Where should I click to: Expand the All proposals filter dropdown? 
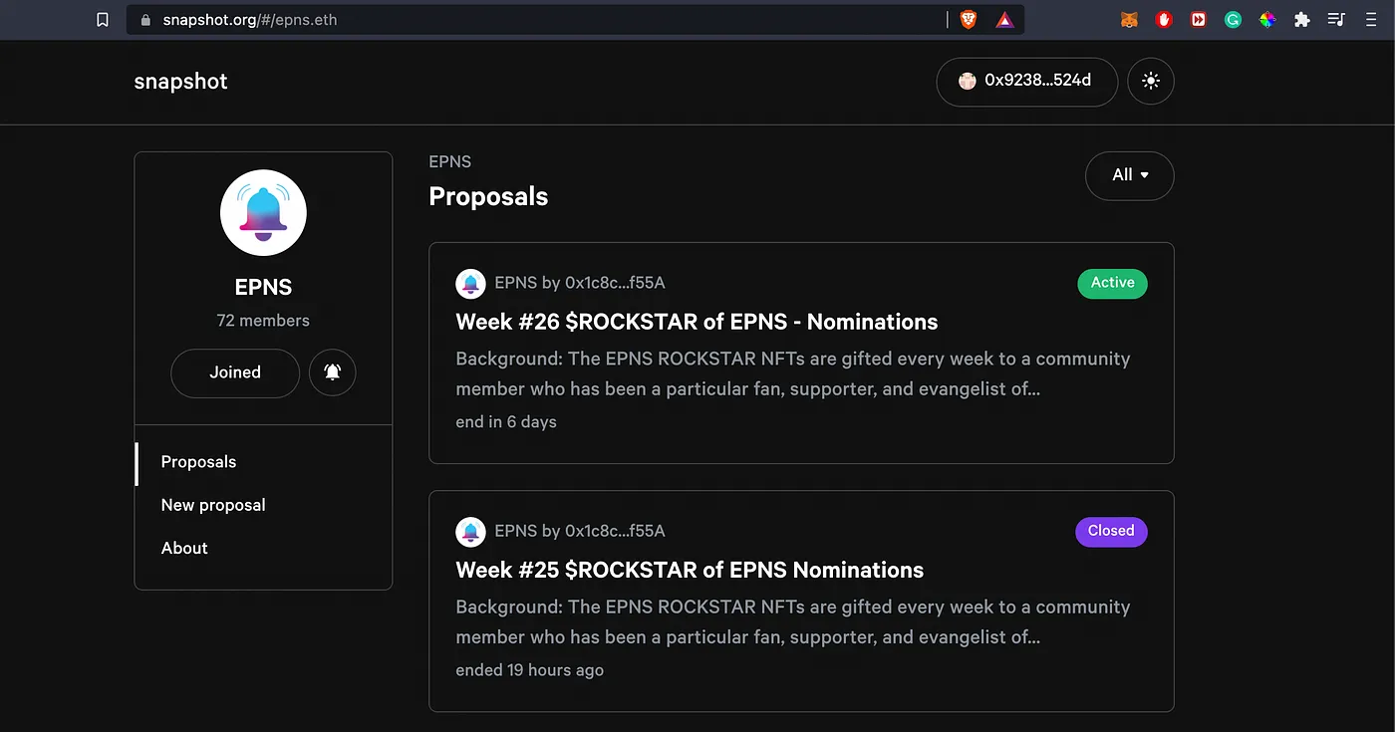coord(1129,175)
